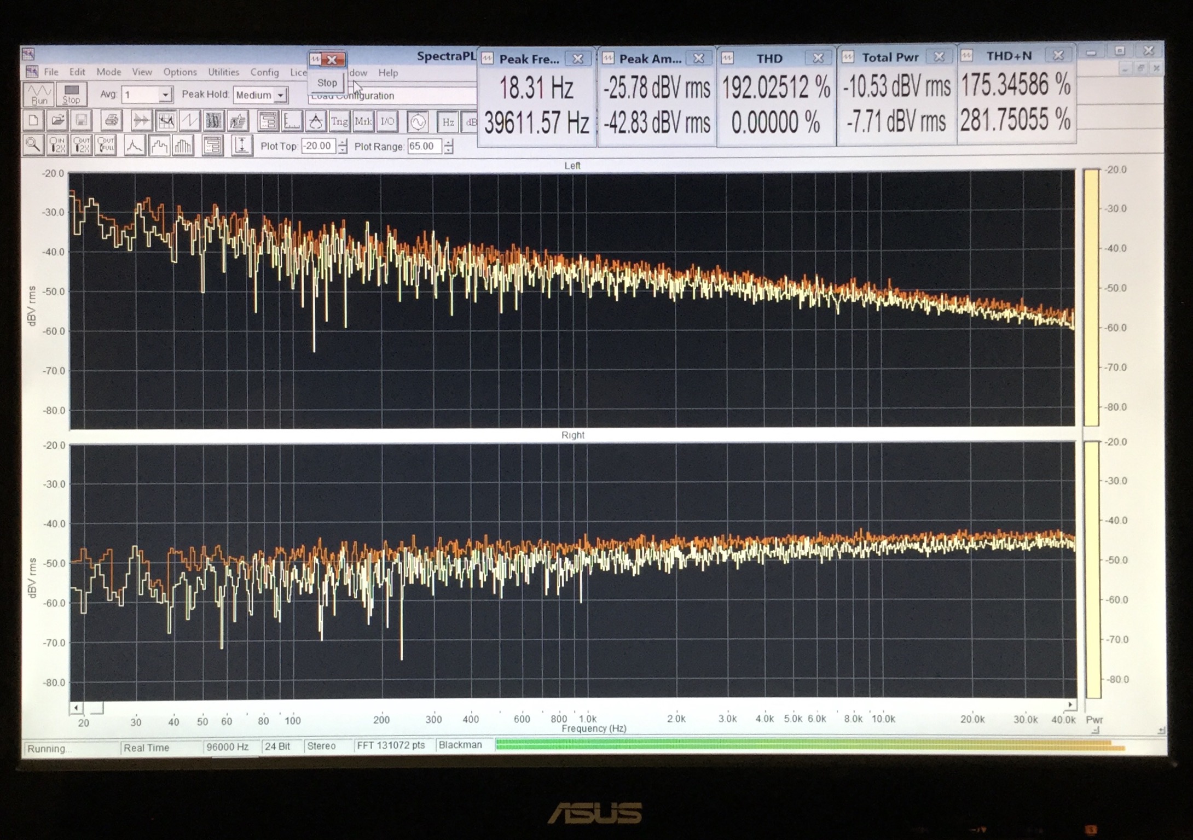Open the Utilities menu
Image resolution: width=1193 pixels, height=840 pixels.
[x=223, y=72]
